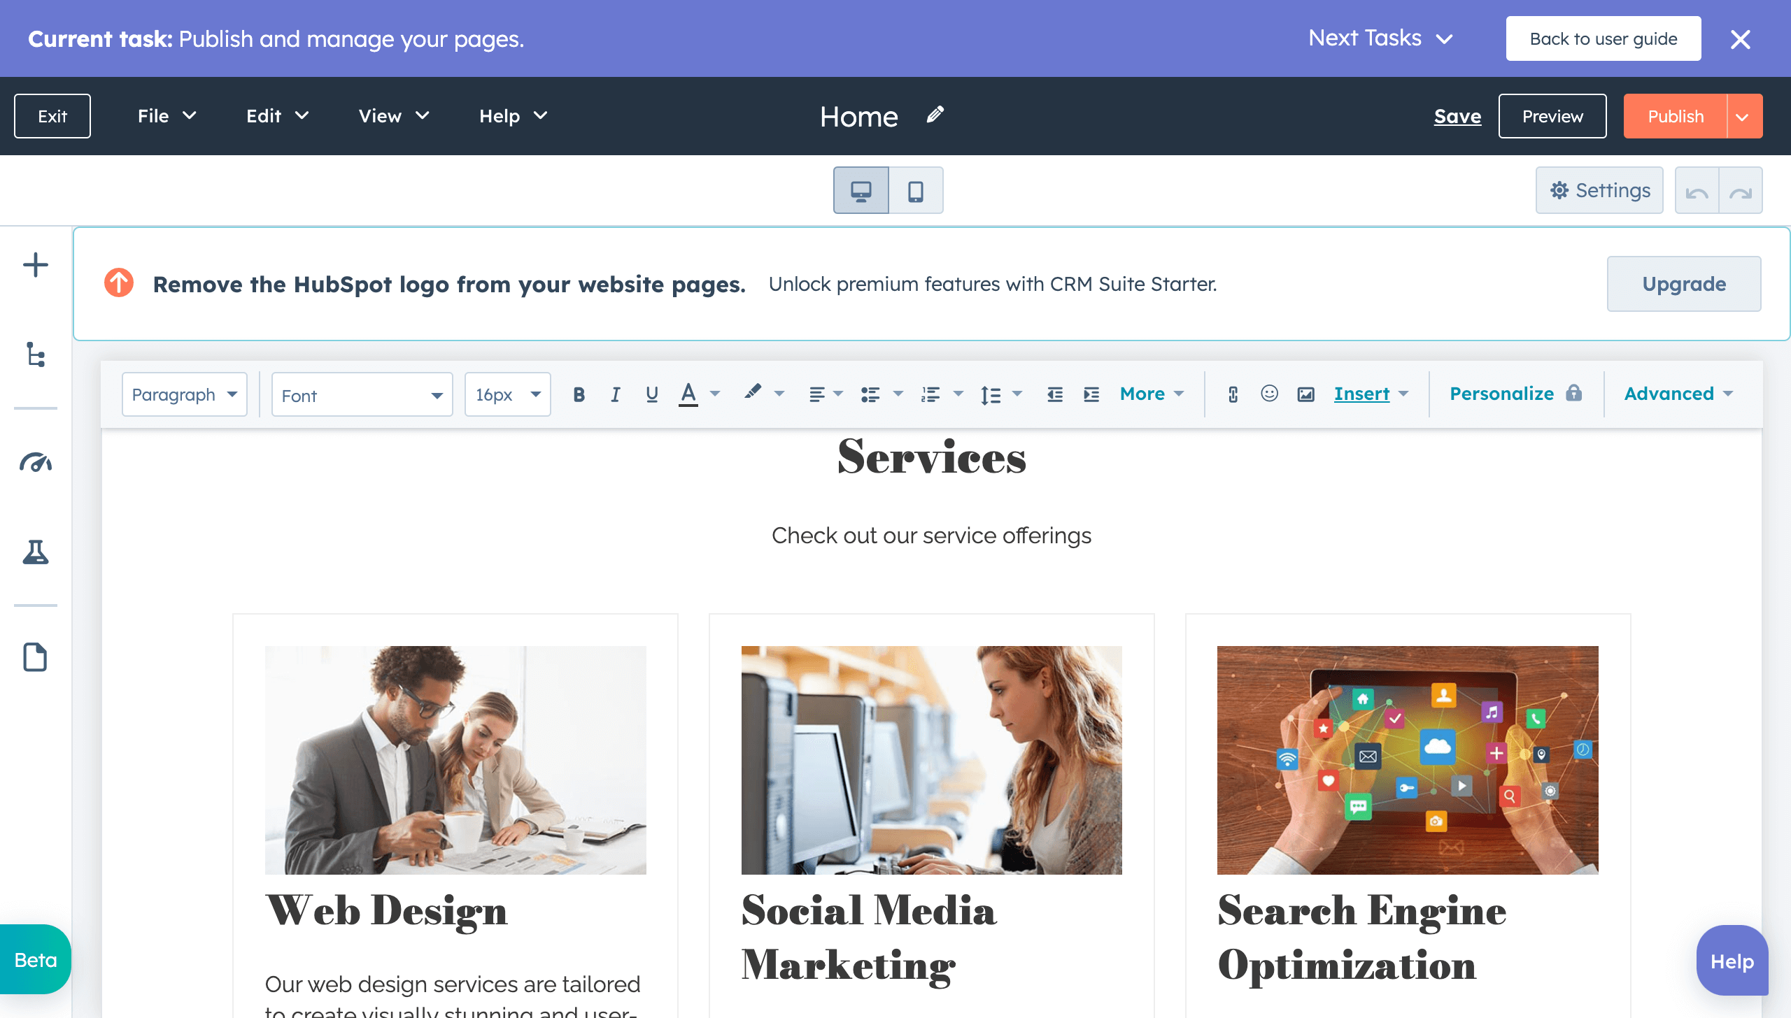Insert a link using the link icon
Viewport: 1791px width, 1018px height.
[x=1233, y=394]
